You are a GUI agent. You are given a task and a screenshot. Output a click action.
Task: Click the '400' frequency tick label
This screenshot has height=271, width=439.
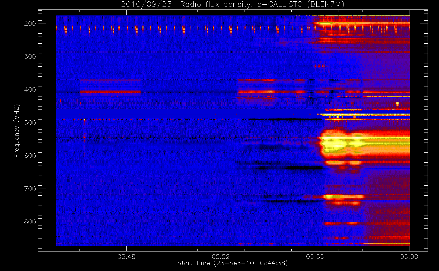[x=30, y=90]
